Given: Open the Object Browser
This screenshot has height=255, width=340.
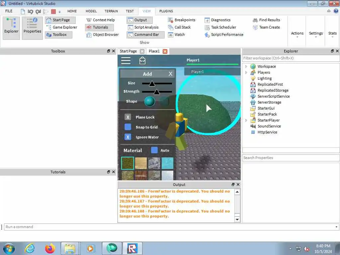Looking at the screenshot, I should 102,35.
